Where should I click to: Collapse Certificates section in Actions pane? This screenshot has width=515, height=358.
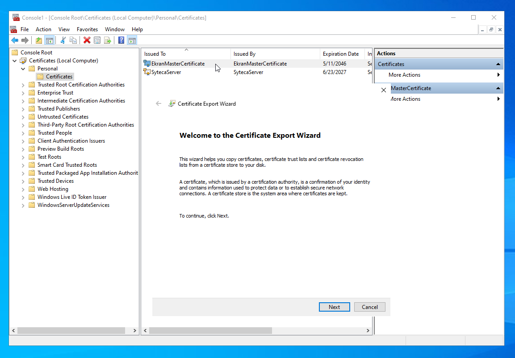pyautogui.click(x=498, y=64)
